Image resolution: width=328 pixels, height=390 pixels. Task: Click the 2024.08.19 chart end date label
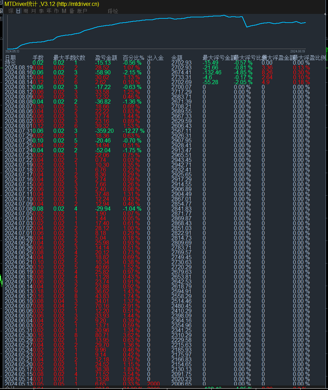click(x=297, y=51)
